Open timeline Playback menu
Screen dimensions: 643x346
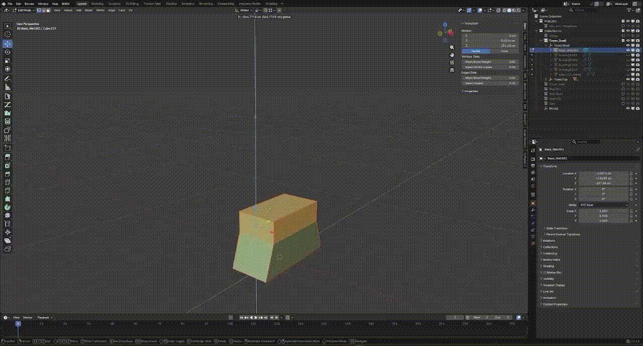(44, 317)
